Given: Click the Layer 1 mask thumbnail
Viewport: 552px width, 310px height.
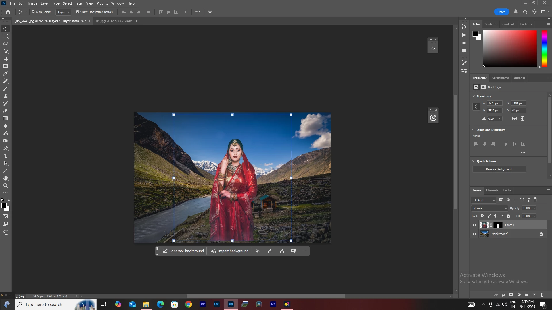Looking at the screenshot, I should point(498,225).
